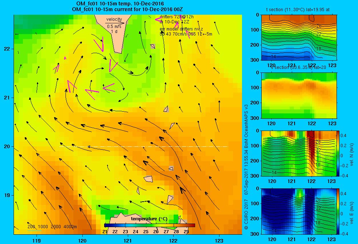Open the temperature section plot
The width and height of the screenshot is (358, 244).
click(299, 38)
